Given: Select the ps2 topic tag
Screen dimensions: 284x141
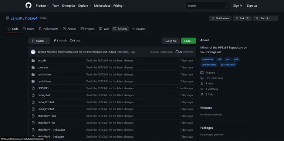Looking at the screenshot, I should [236, 59].
